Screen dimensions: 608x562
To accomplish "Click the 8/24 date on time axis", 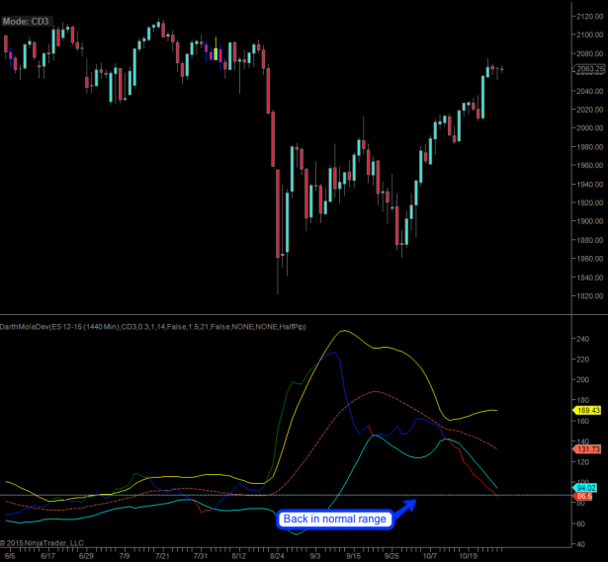I will tap(279, 556).
